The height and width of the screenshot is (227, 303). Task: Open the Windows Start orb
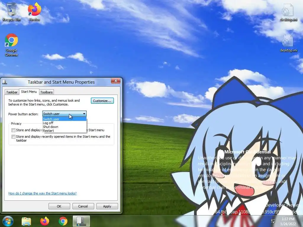[x=8, y=221]
